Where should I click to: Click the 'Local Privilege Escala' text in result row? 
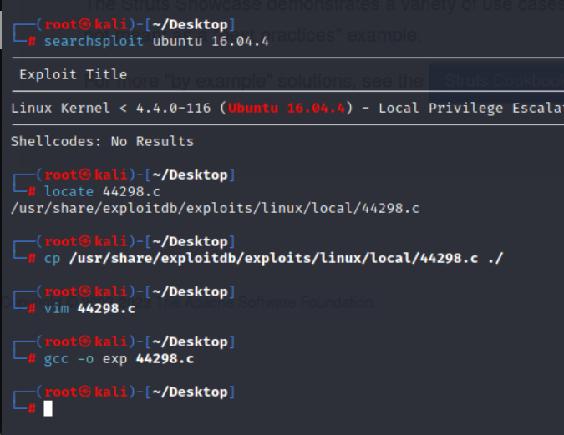point(471,109)
